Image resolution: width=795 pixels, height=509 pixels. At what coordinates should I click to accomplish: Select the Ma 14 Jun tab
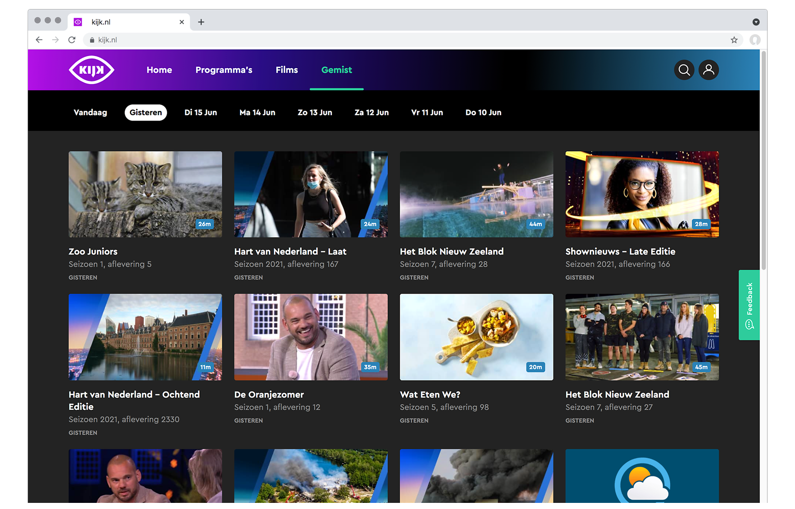257,112
